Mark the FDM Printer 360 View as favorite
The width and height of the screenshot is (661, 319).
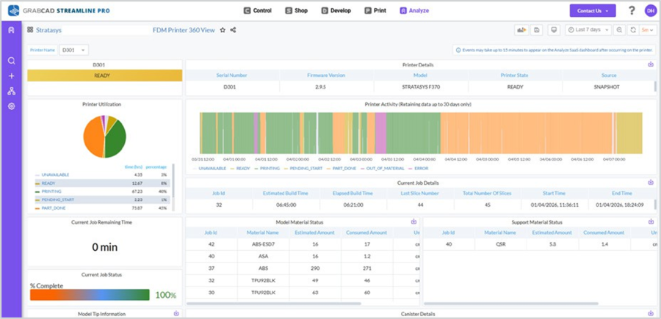click(223, 30)
